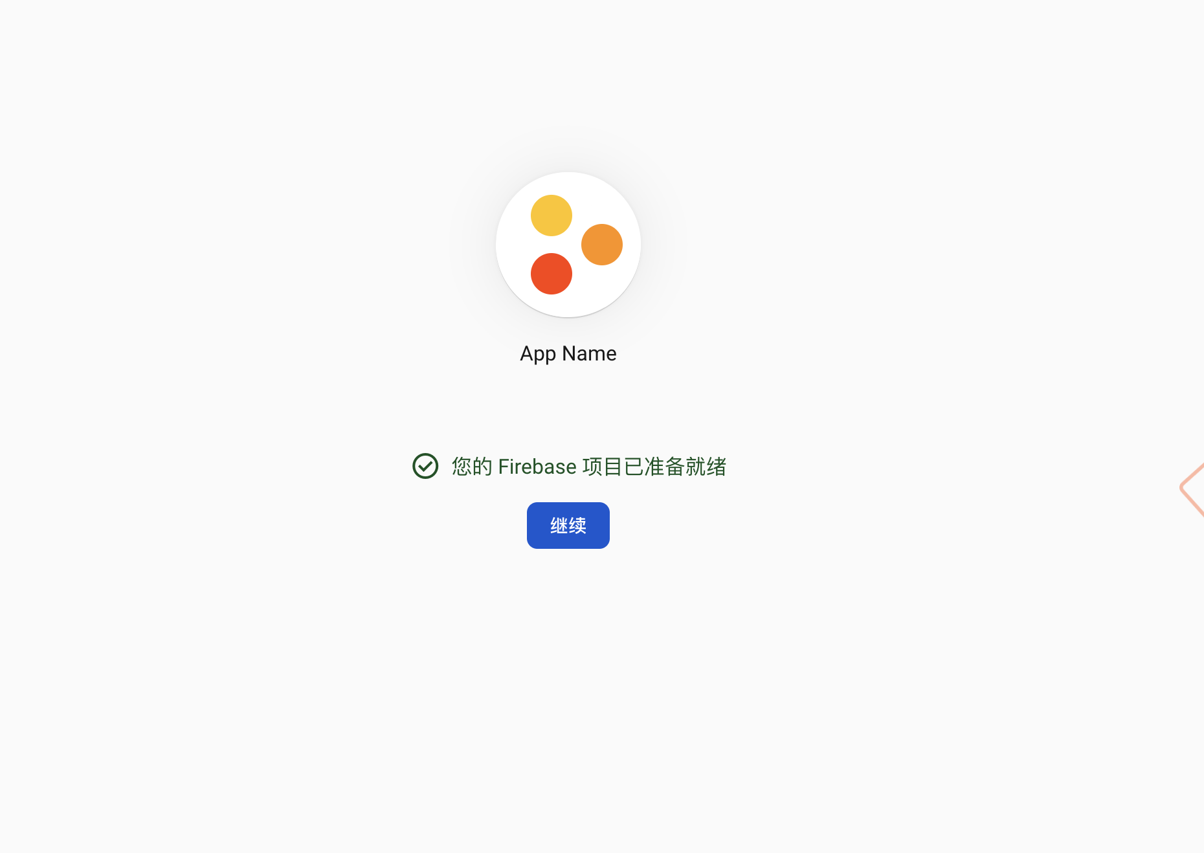
Task: Click the 项目 characters after Firebase
Action: [603, 467]
